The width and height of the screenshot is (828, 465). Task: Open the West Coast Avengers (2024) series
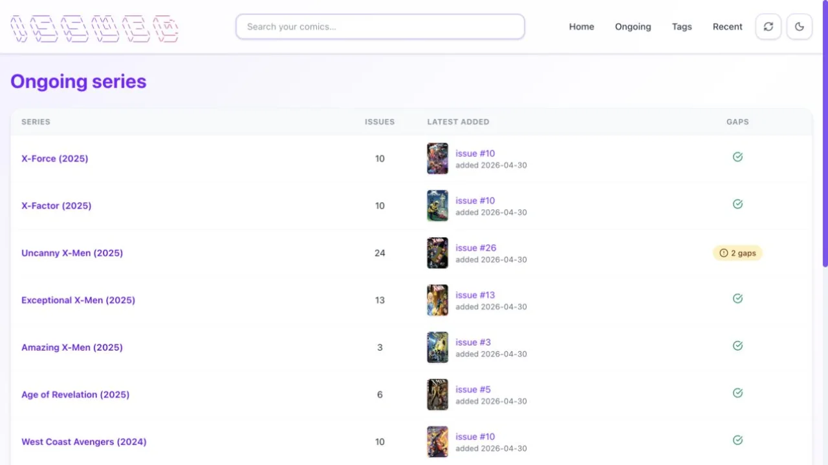(x=84, y=442)
